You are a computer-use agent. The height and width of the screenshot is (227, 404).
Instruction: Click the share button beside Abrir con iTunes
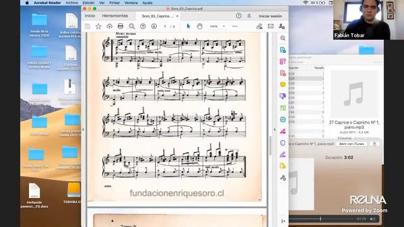[x=374, y=144]
